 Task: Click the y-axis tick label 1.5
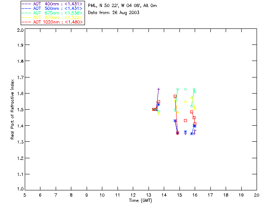point(20,110)
